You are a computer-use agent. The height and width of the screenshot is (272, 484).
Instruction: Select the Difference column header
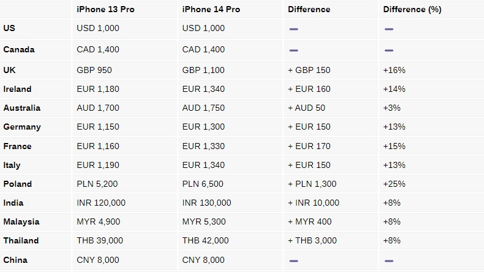click(309, 10)
